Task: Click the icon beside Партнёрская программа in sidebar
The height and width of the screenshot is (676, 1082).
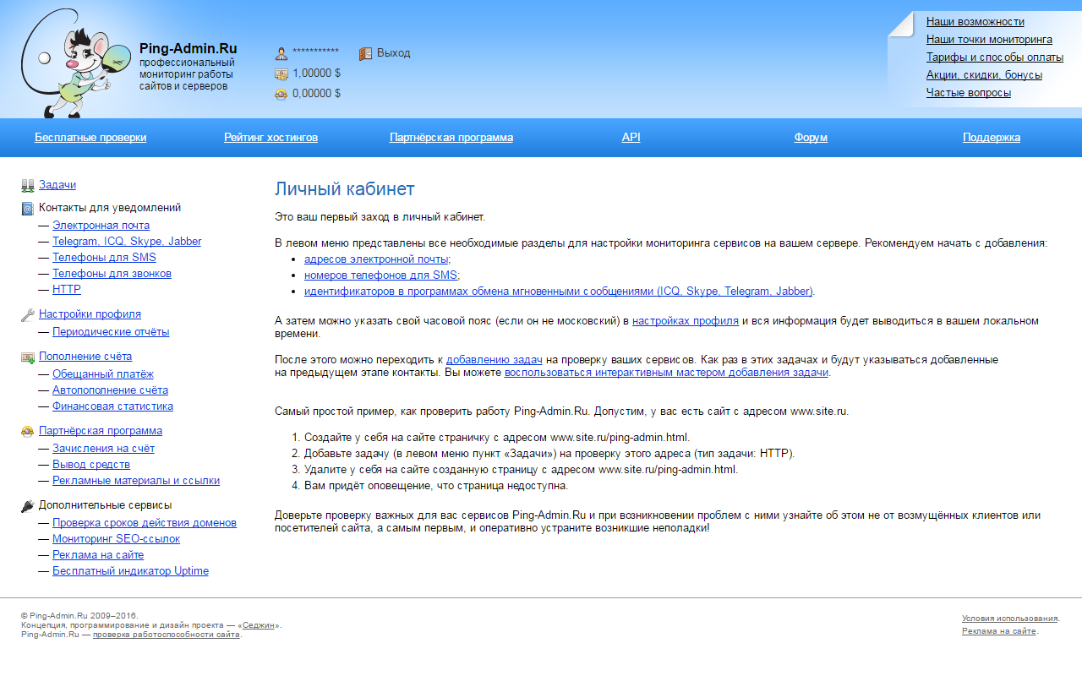Action: click(x=28, y=431)
